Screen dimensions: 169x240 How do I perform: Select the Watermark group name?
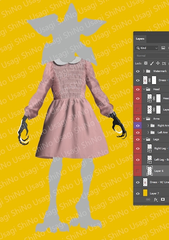pyautogui.click(x=160, y=71)
